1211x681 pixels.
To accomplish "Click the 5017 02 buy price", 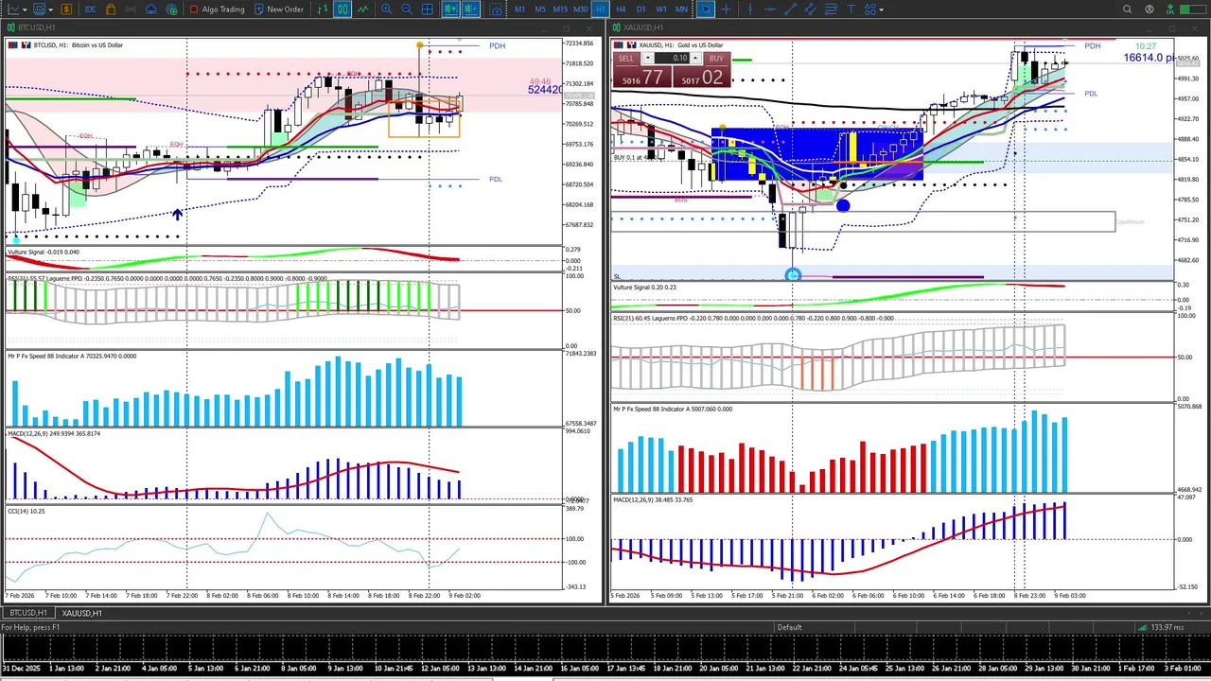I will (702, 77).
